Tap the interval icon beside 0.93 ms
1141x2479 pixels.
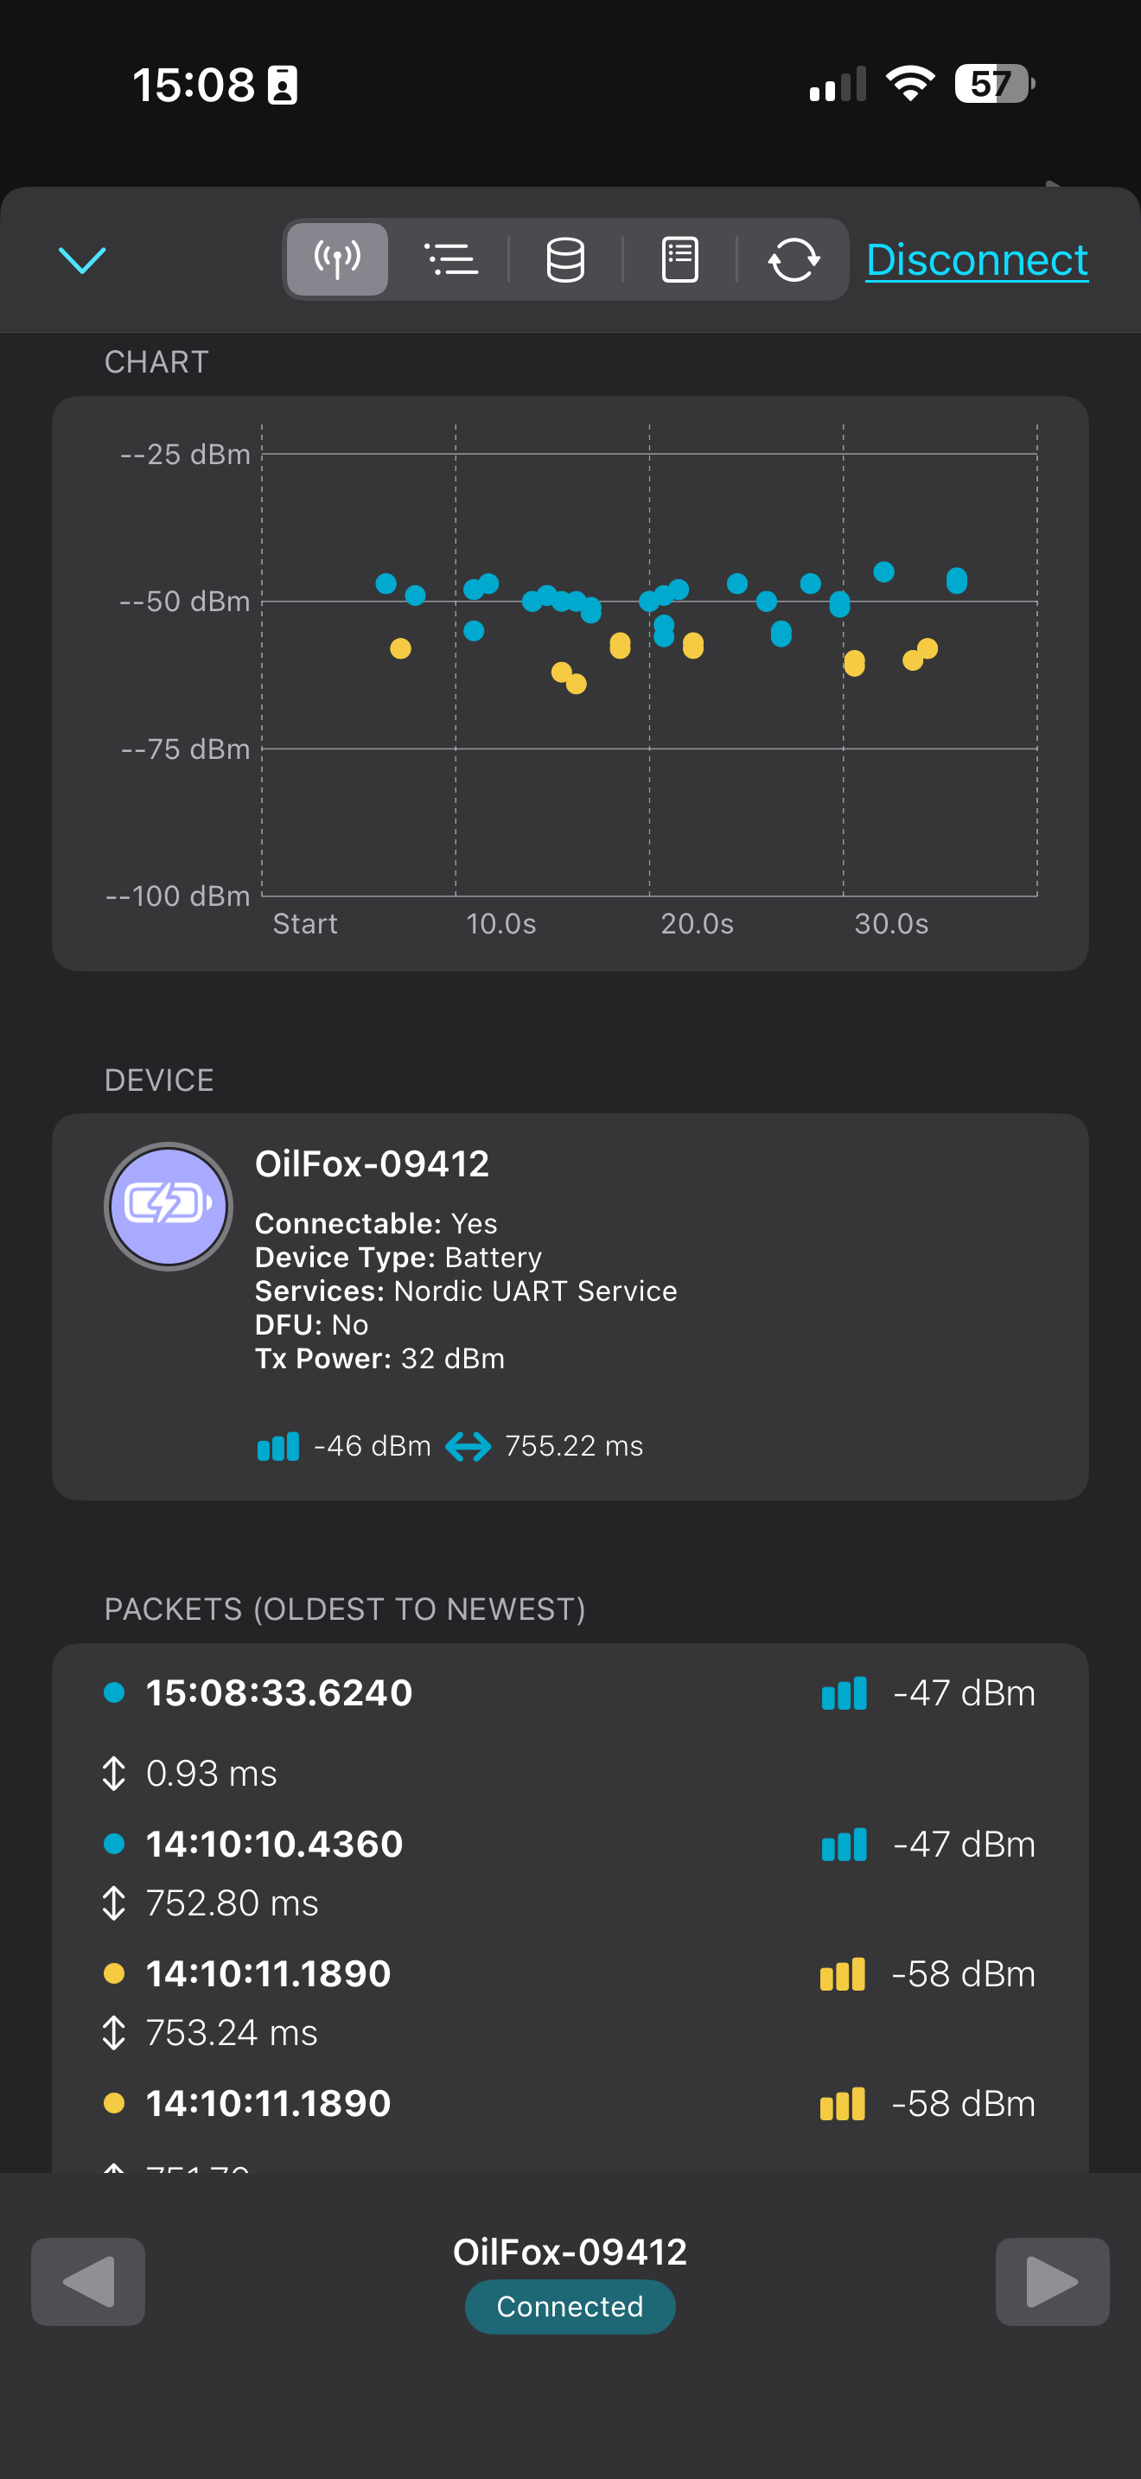click(113, 1774)
